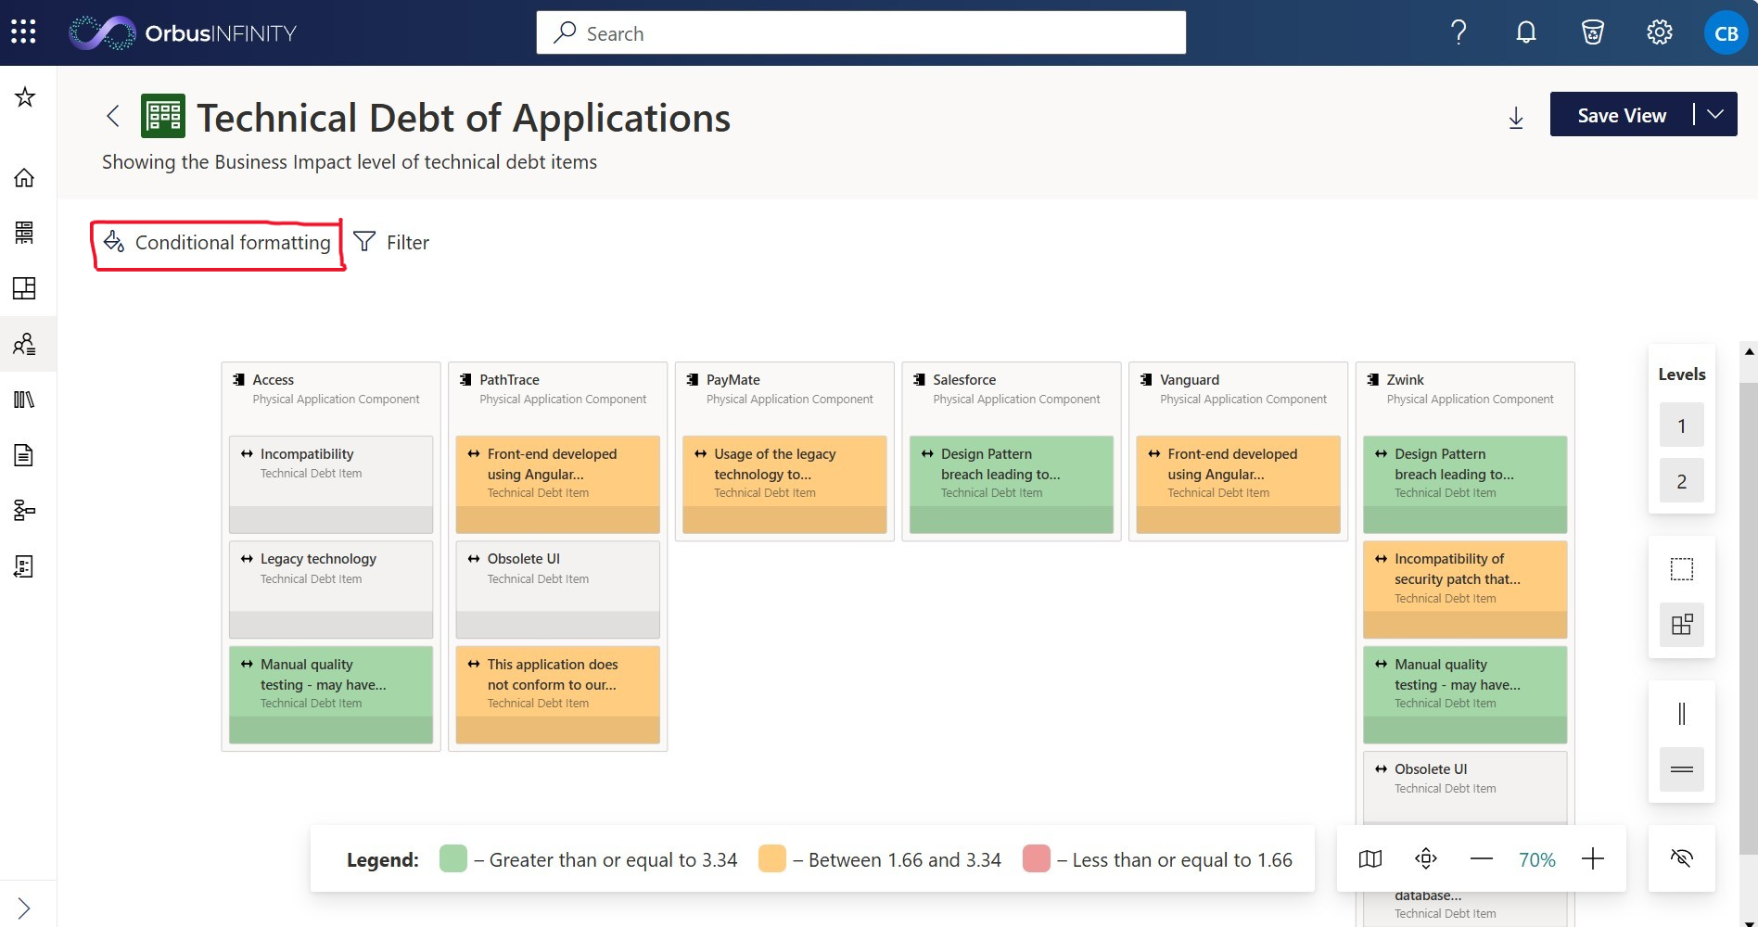The width and height of the screenshot is (1758, 927).
Task: Go back with the left chevron
Action: pyautogui.click(x=113, y=116)
